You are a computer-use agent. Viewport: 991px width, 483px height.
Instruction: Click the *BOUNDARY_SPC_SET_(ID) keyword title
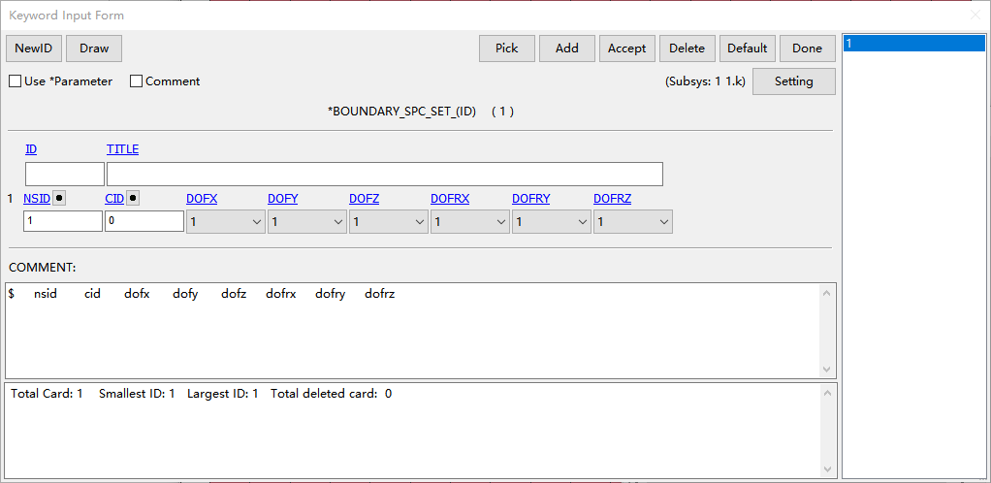tap(401, 112)
